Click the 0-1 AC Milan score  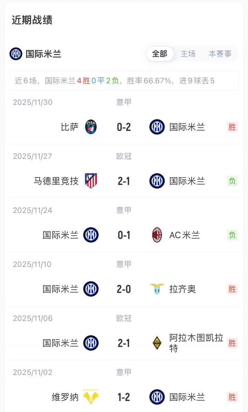coord(124,235)
